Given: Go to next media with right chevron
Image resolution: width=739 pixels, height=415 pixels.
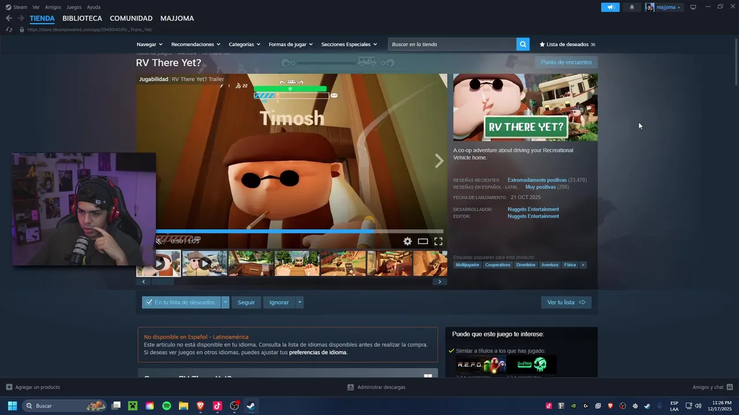Looking at the screenshot, I should click(439, 161).
